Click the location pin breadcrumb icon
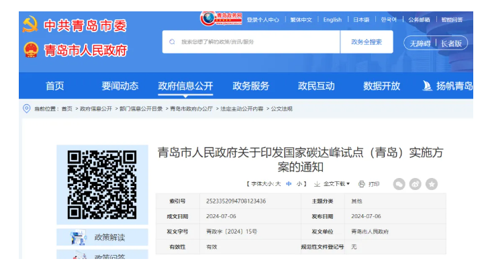The width and height of the screenshot is (486, 265). tap(27, 108)
